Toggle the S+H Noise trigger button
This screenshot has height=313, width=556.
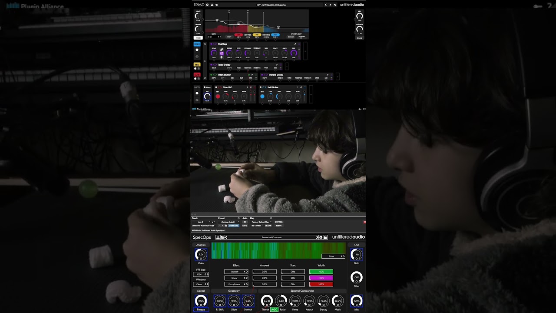pyautogui.click(x=262, y=97)
